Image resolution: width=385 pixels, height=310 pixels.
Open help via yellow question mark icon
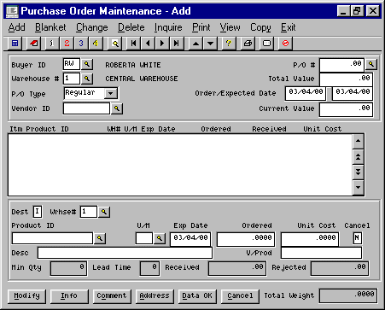(x=228, y=44)
